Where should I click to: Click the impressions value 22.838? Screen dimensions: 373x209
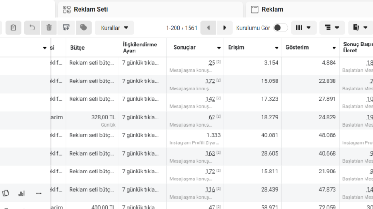[x=327, y=81]
